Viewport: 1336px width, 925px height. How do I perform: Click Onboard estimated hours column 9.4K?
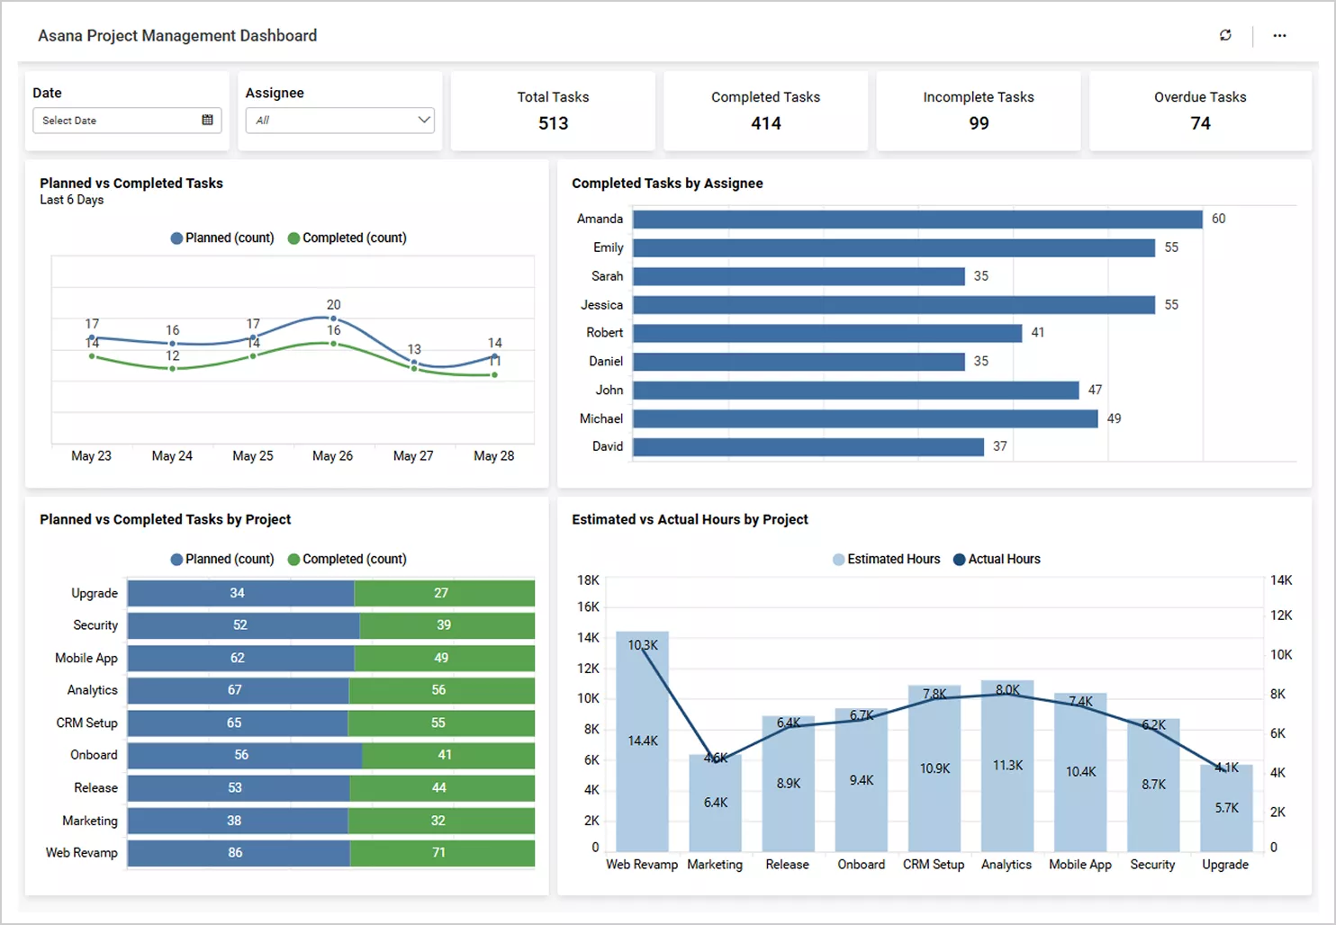tap(862, 780)
